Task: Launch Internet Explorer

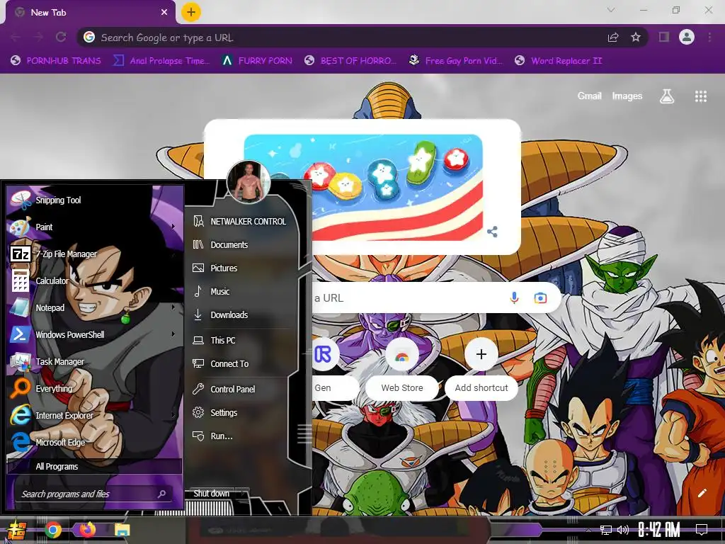Action: coord(95,415)
